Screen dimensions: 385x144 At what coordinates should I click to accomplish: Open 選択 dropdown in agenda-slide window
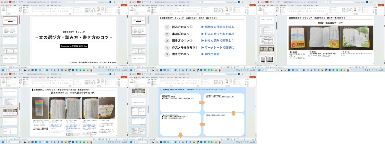247,12
